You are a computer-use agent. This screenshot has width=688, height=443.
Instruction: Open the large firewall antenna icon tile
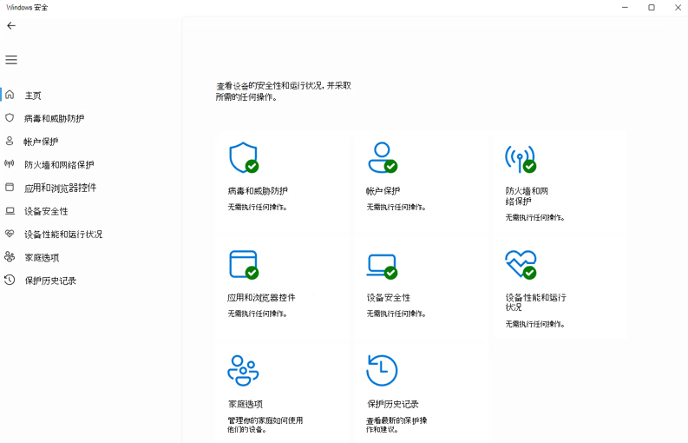click(x=521, y=158)
